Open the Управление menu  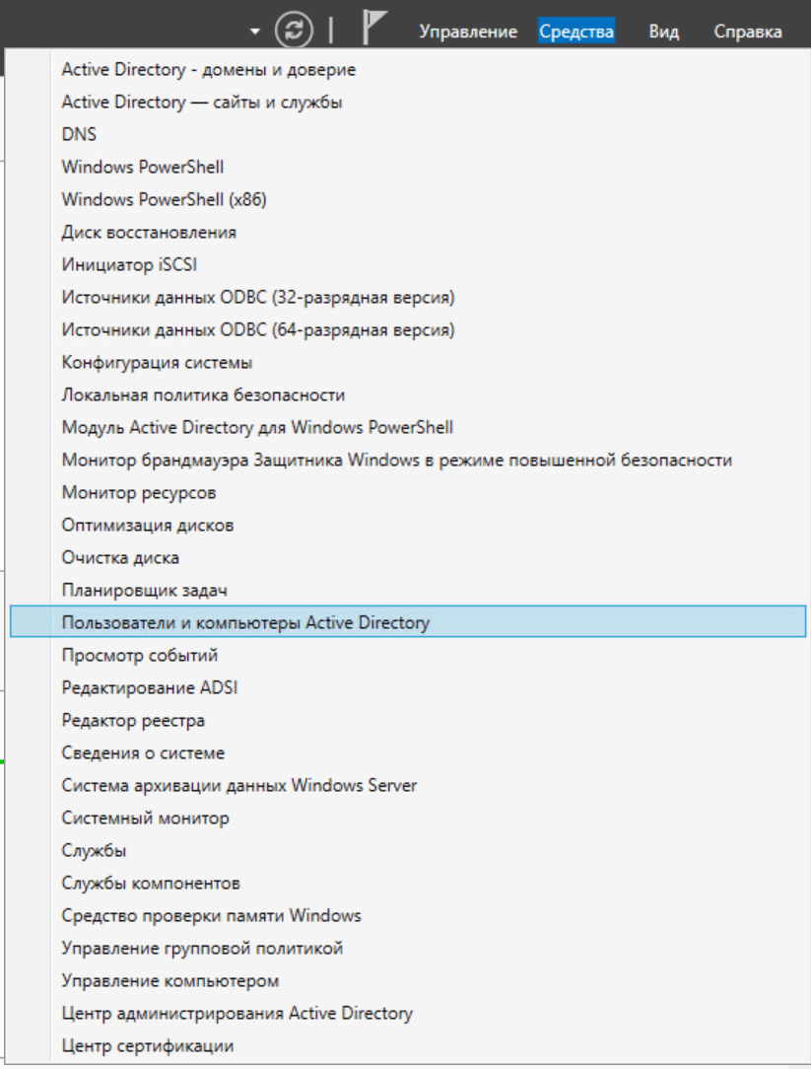coord(468,32)
